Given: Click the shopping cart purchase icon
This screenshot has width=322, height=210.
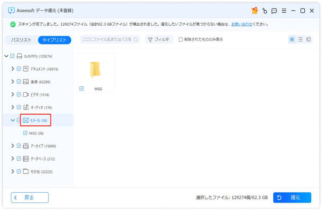Looking at the screenshot, I should point(254,11).
